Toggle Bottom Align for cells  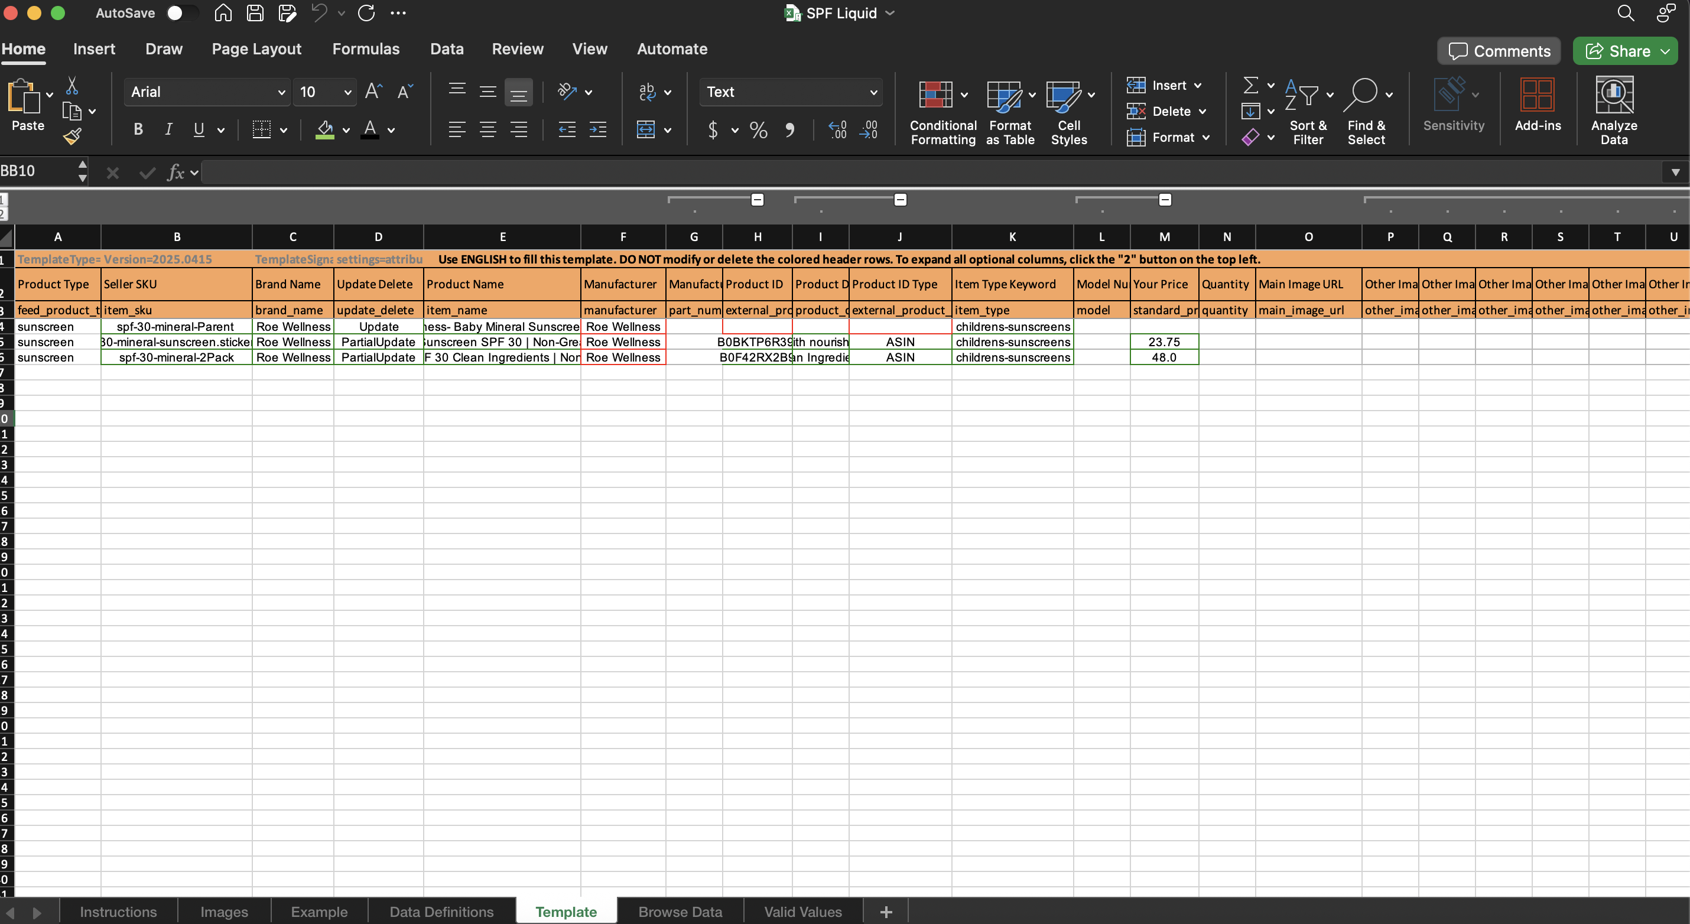coord(518,92)
